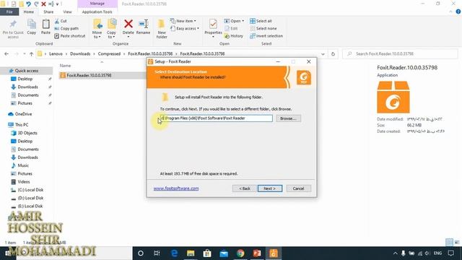The width and height of the screenshot is (462, 260).
Task: Select Cut in Clipboard group
Action: pos(61,21)
